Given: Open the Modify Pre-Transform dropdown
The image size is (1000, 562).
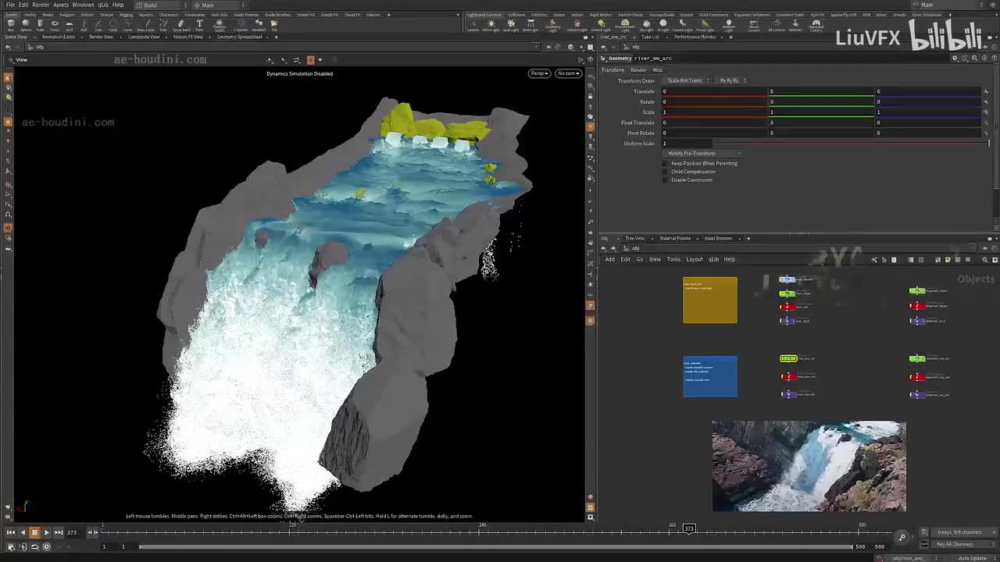Looking at the screenshot, I should tap(703, 153).
